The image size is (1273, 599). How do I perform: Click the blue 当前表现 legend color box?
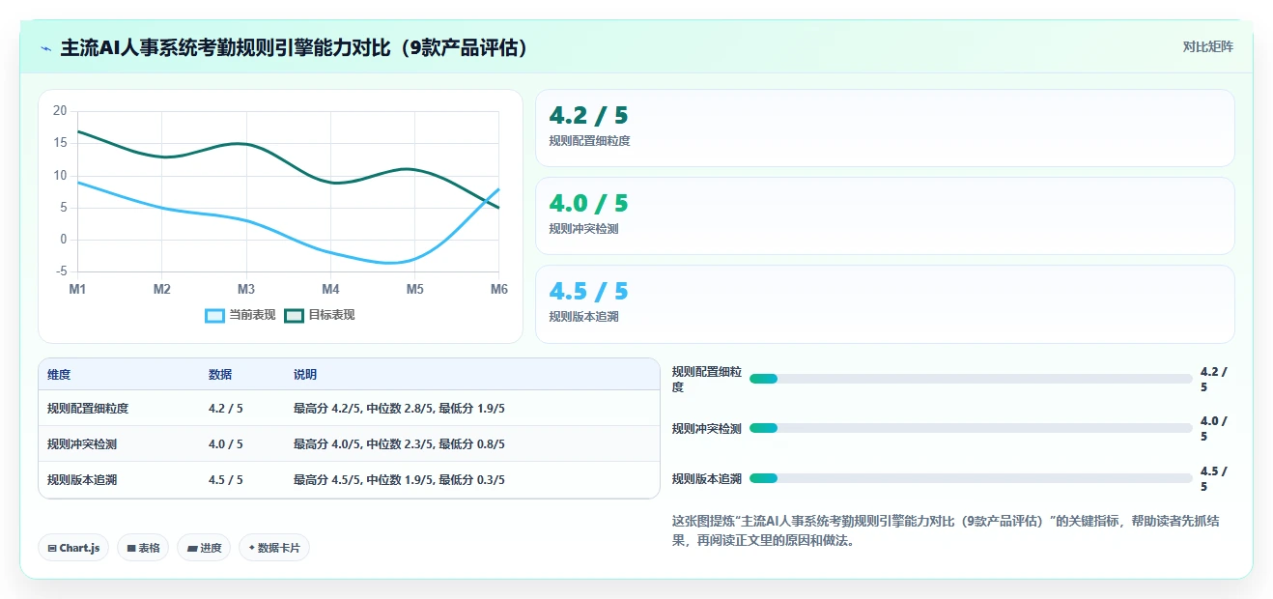(215, 315)
